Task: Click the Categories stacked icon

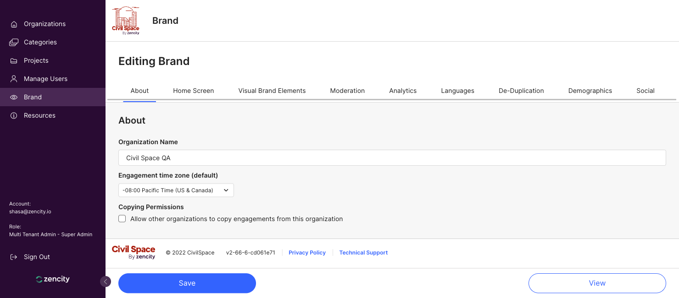Action: 14,43
